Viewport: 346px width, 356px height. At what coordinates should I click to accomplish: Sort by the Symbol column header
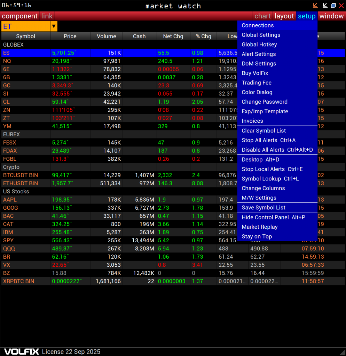coord(26,36)
